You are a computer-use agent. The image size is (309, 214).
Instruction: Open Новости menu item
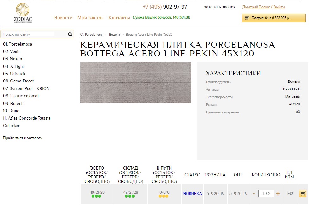(63, 18)
